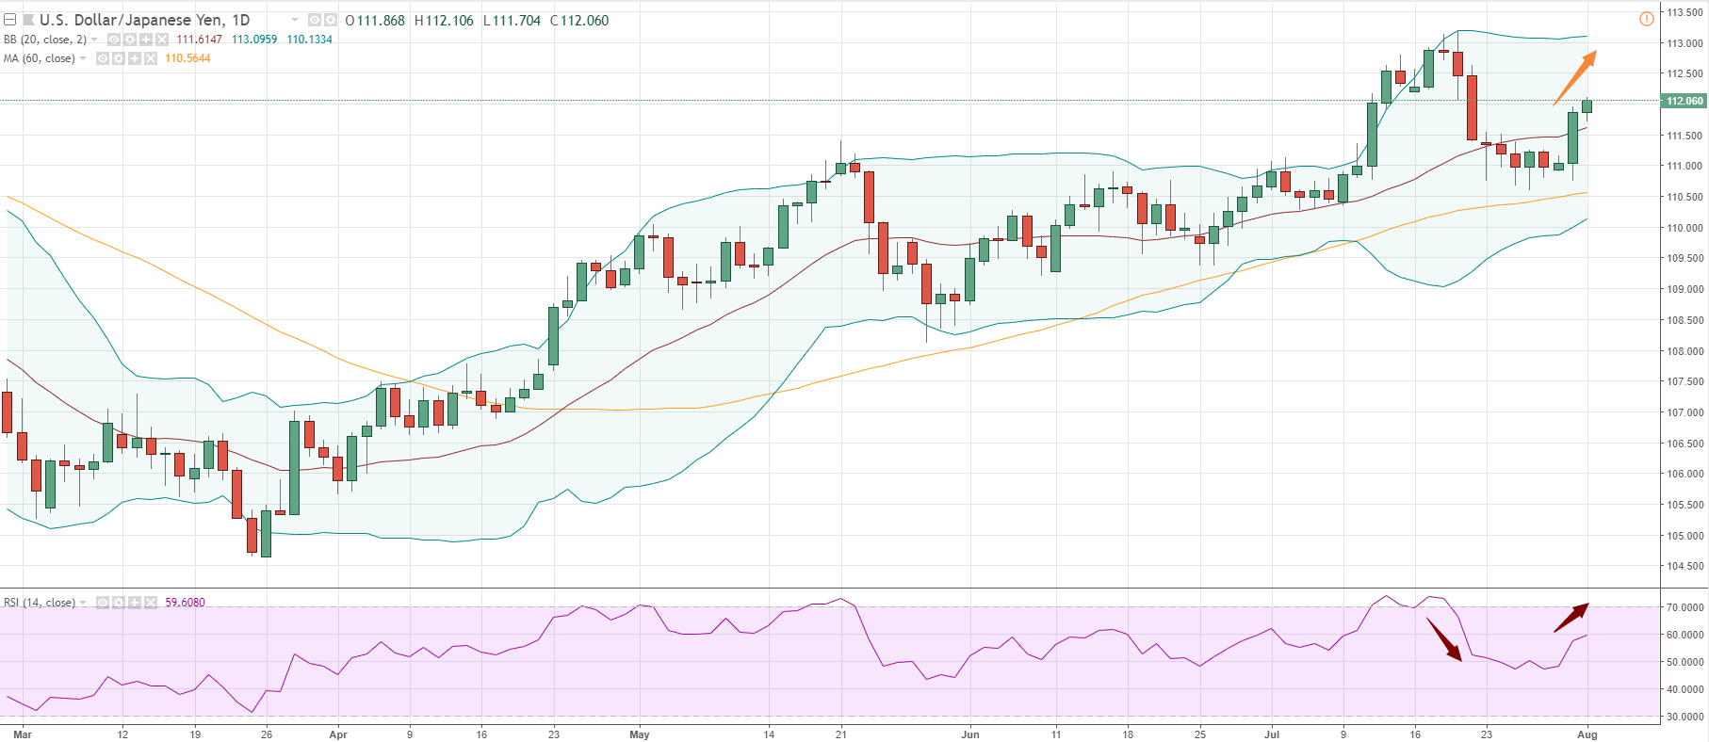Image resolution: width=1709 pixels, height=742 pixels.
Task: Click the 70.0000 RSI axis label
Action: 1685,607
